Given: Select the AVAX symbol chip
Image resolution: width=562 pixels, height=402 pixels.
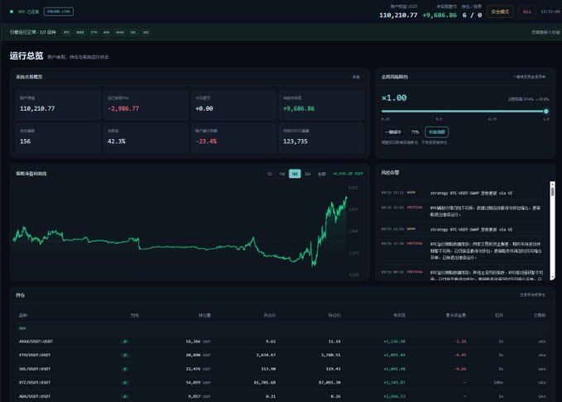Looking at the screenshot, I should 120,32.
